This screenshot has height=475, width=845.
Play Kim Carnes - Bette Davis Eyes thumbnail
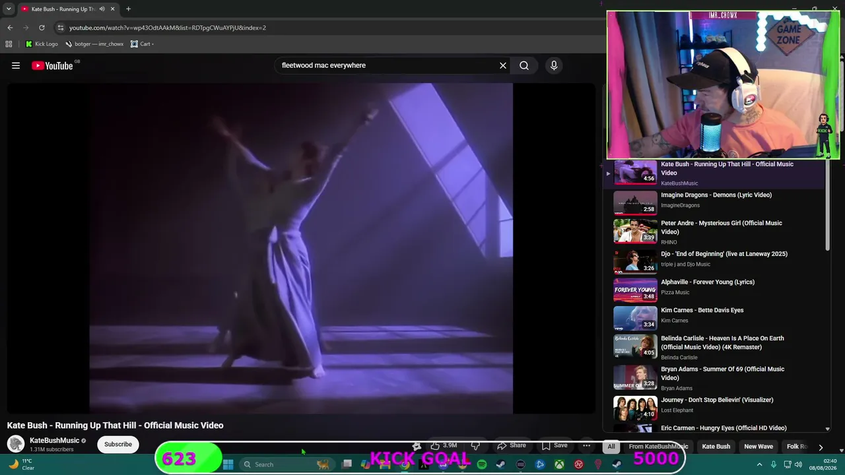point(635,318)
